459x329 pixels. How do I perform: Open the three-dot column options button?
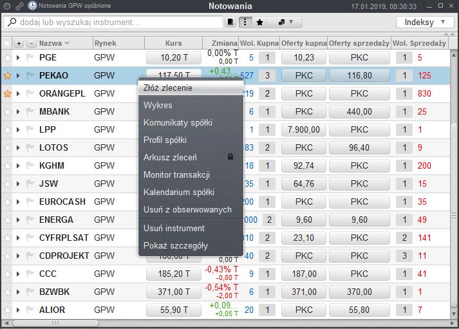(245, 23)
